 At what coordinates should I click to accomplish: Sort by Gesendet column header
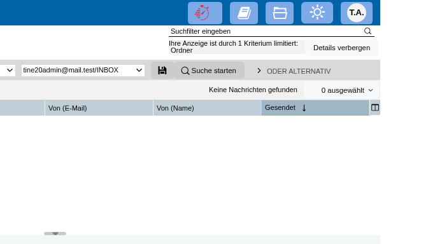coord(315,108)
